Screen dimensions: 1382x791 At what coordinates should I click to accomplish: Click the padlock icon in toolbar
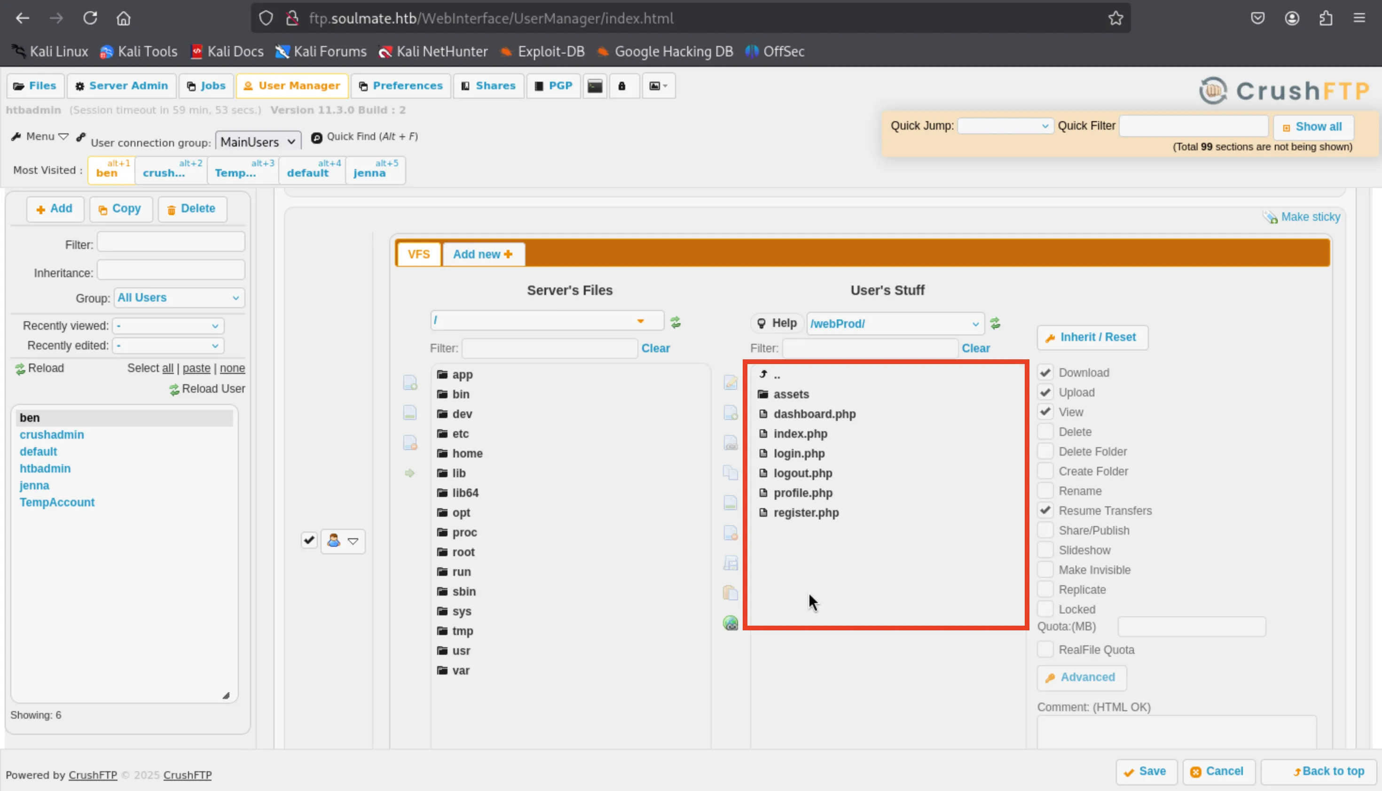point(622,86)
